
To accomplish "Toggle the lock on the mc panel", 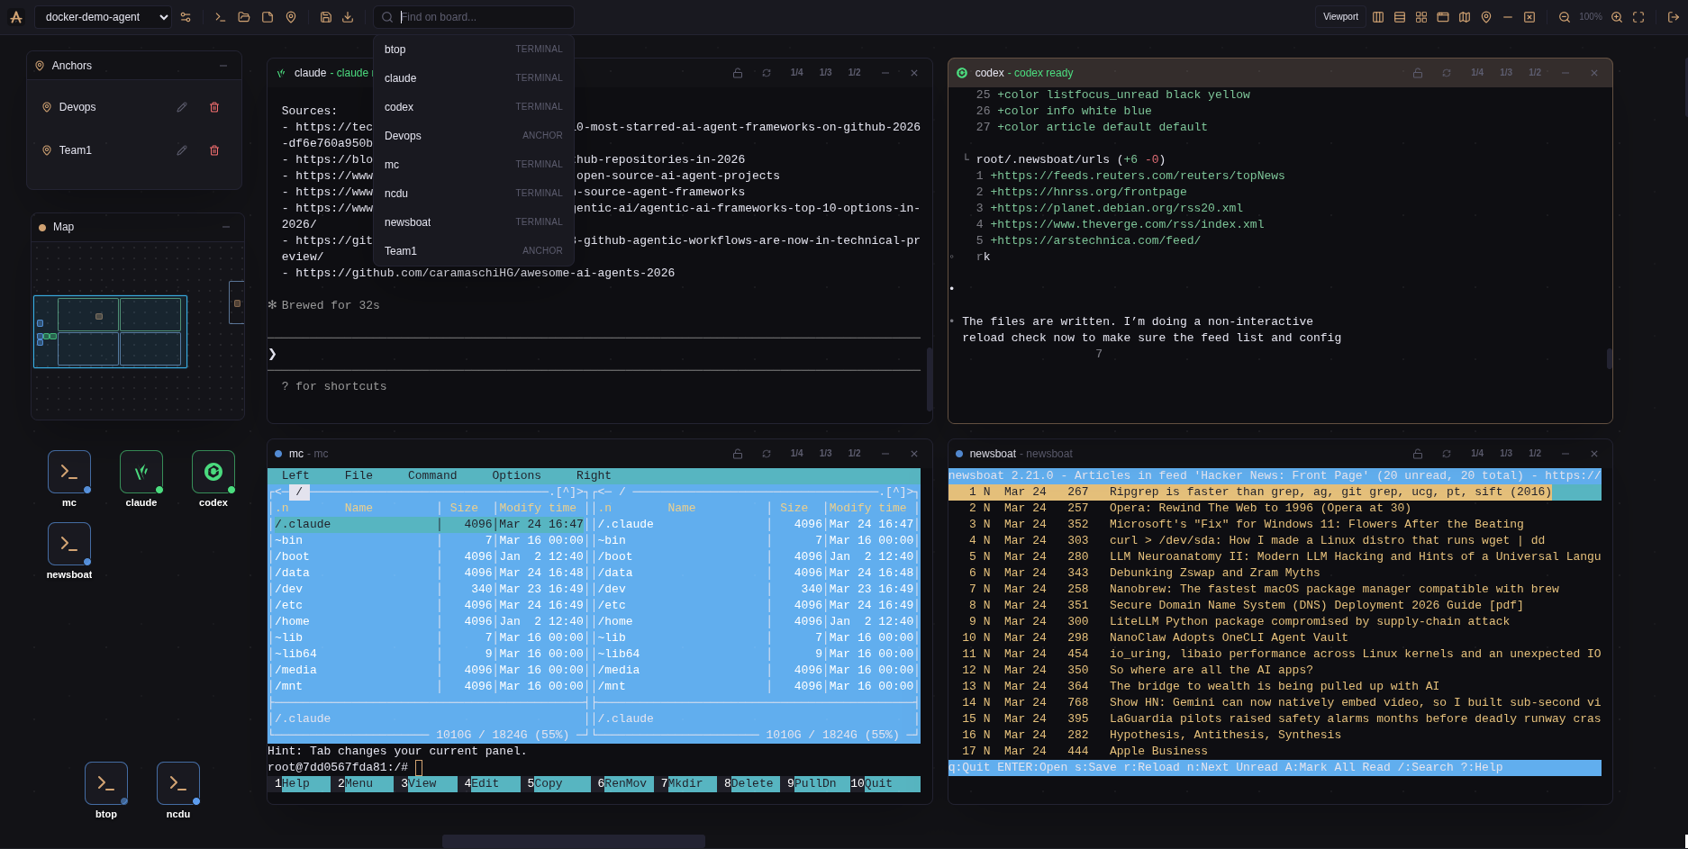I will point(738,454).
